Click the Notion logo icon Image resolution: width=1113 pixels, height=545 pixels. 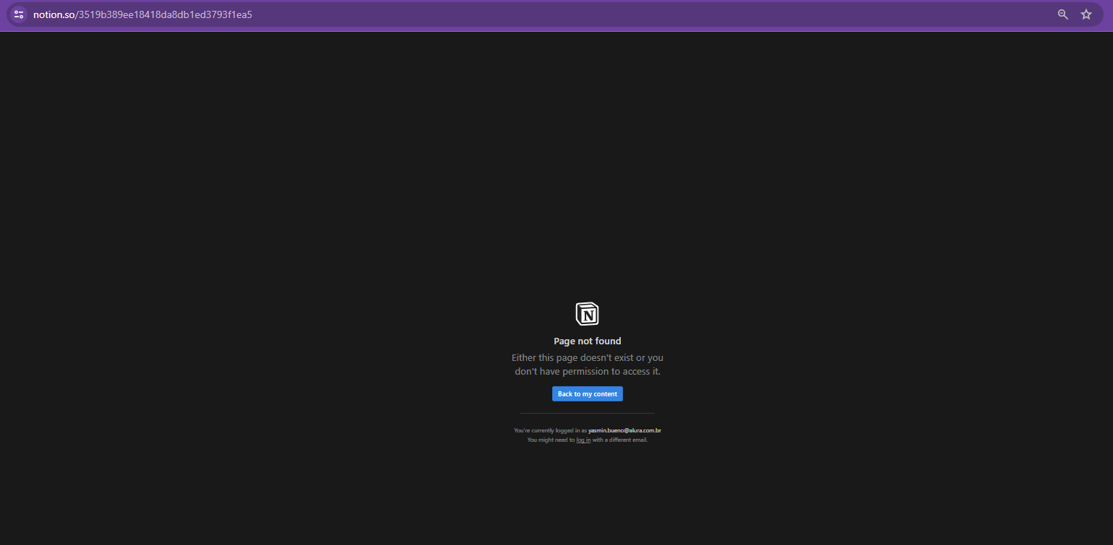[588, 314]
